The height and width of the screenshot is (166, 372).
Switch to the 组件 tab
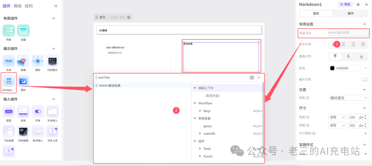click(x=7, y=6)
